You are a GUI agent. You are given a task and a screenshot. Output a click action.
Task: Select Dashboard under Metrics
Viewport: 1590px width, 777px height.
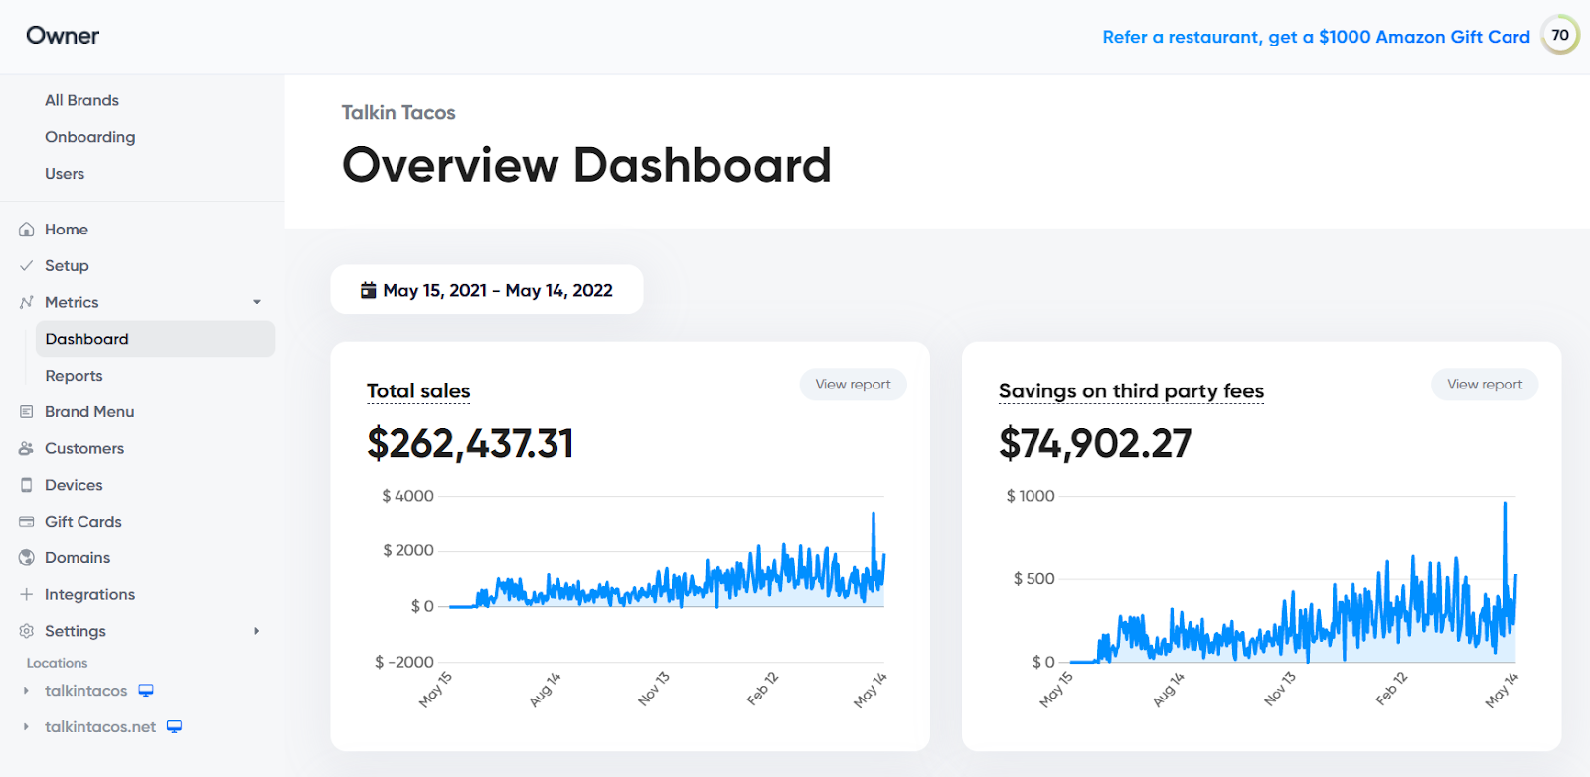point(155,339)
